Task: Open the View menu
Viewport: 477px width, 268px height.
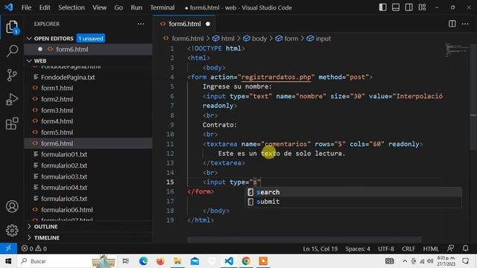Action: point(99,7)
